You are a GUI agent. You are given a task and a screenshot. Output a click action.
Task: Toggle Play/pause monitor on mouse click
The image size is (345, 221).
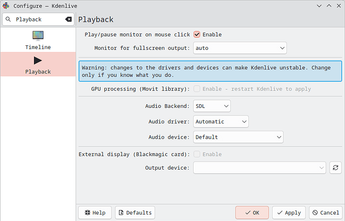pos(196,34)
